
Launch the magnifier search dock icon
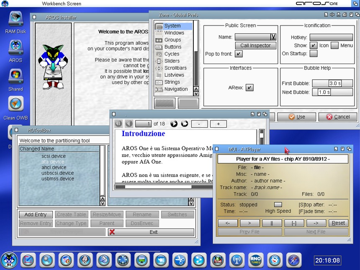click(x=47, y=260)
